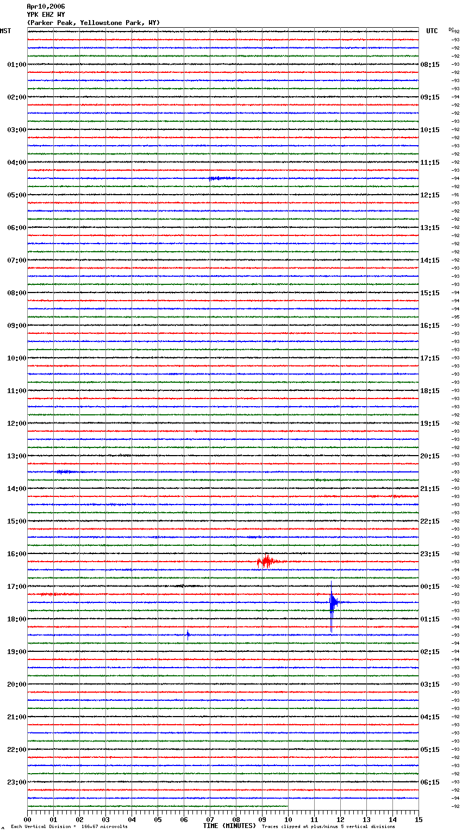Select the 06:00 MST hour label
The image size is (462, 834).
[16, 228]
